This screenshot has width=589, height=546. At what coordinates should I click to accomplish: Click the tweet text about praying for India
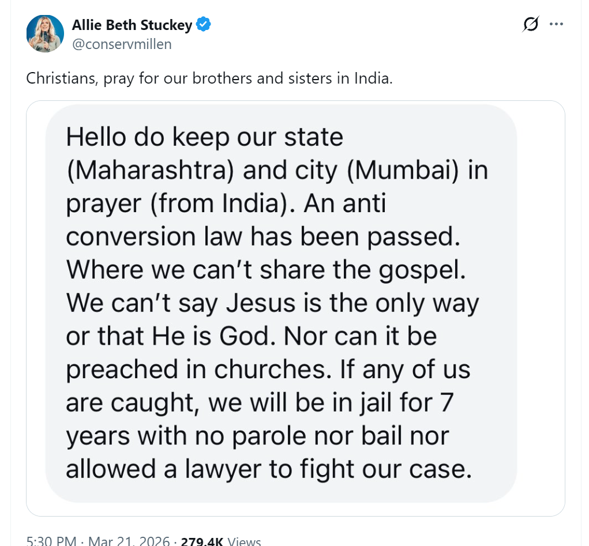209,78
